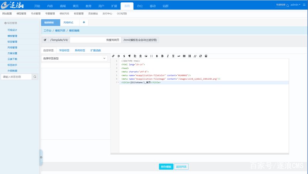
Task: Click the magnifier search button beside tag name box
Action: pos(35,77)
